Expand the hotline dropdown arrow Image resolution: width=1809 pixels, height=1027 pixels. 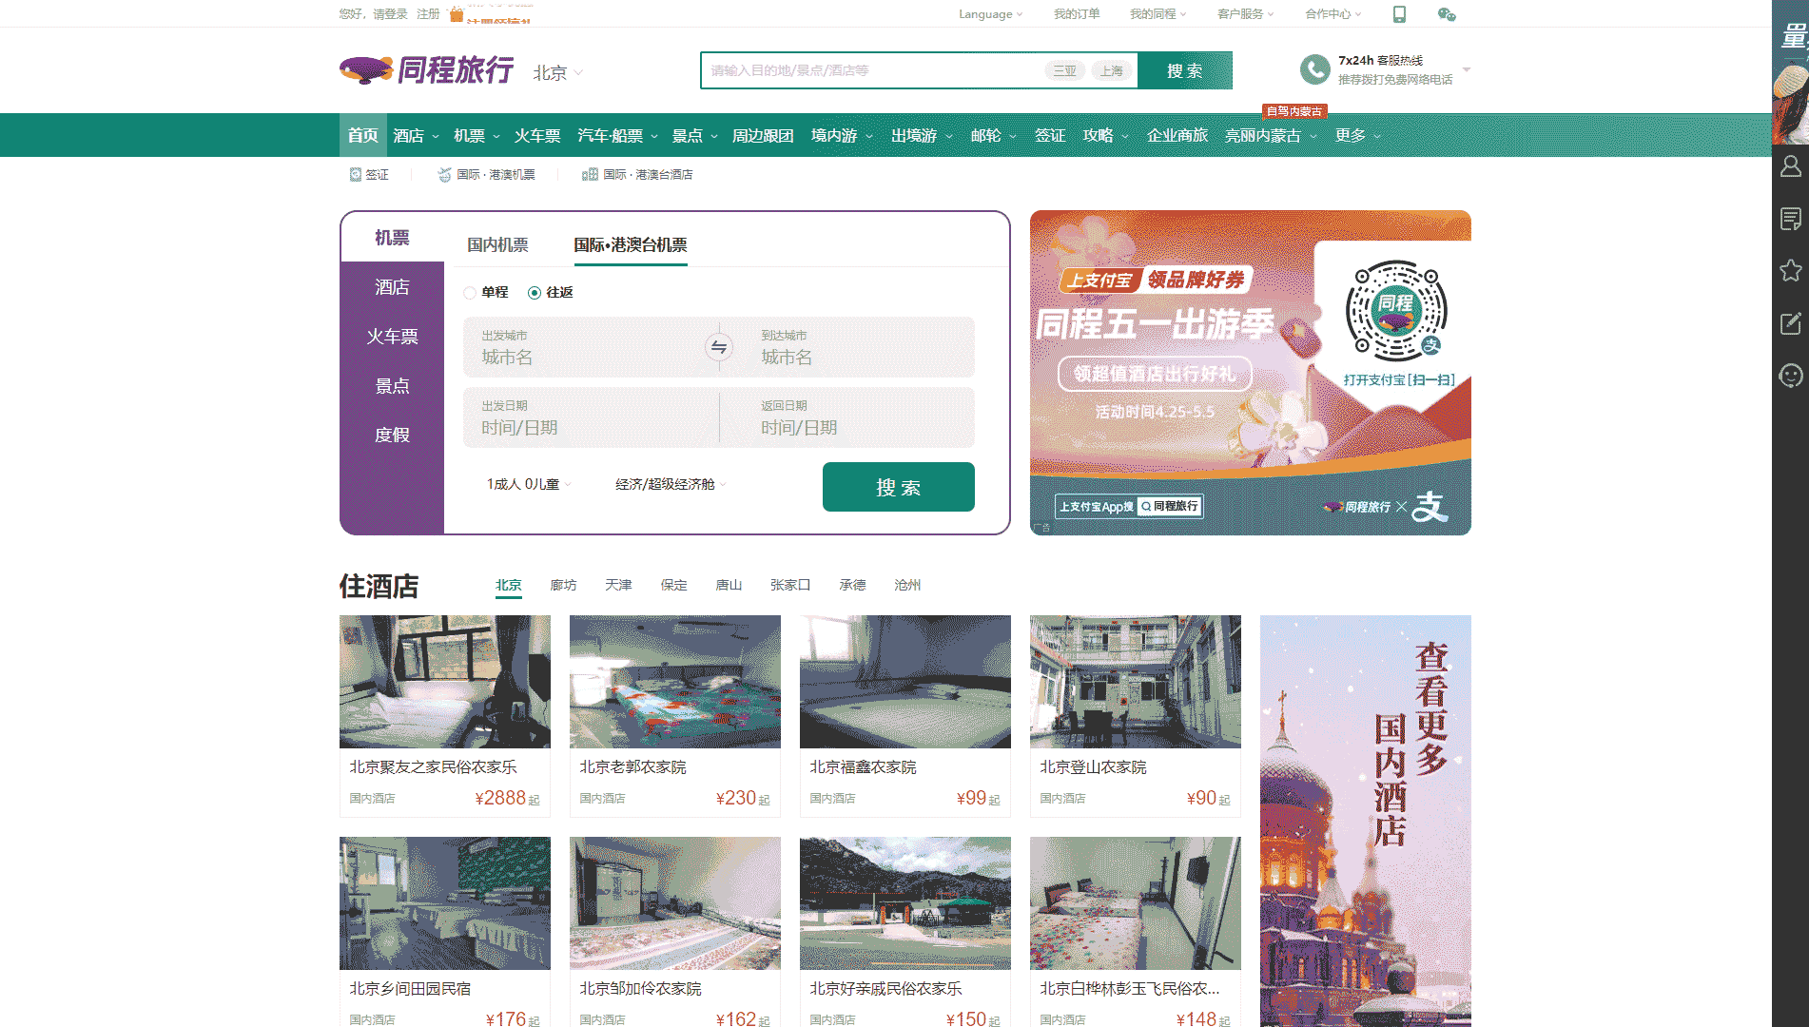(x=1467, y=69)
